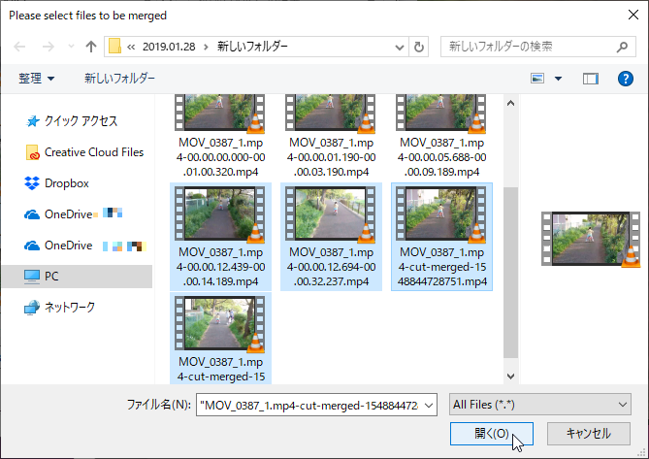
Task: Close the file selection dialog
Action: click(633, 16)
